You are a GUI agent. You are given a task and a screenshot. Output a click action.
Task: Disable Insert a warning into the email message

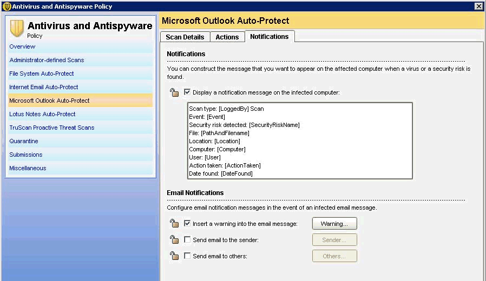click(x=187, y=223)
